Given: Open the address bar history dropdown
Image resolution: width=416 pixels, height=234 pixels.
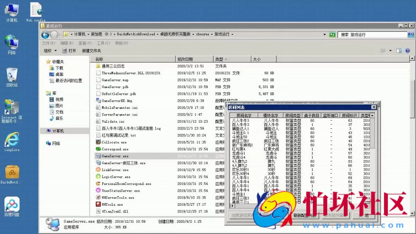Looking at the screenshot, I should pyautogui.click(x=324, y=35).
